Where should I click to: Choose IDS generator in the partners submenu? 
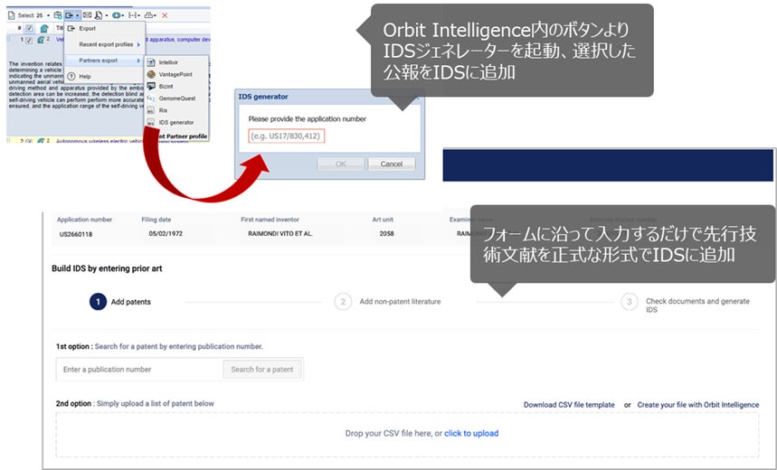coord(176,122)
